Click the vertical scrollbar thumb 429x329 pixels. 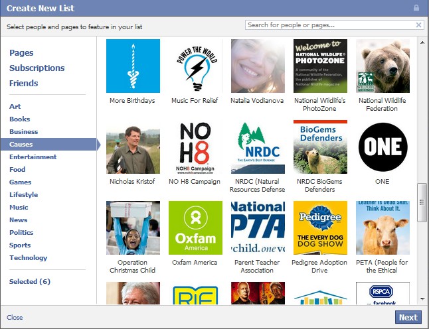tap(422, 202)
